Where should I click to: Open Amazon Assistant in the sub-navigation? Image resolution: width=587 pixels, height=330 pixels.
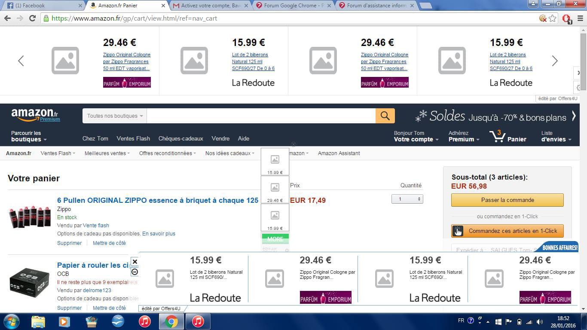(x=339, y=153)
